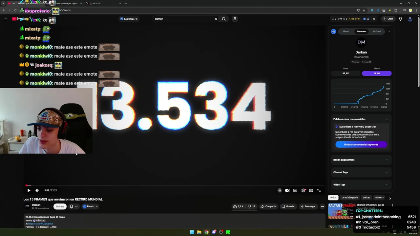Expand the description with ...más
The image size is (420, 236).
click(53, 227)
